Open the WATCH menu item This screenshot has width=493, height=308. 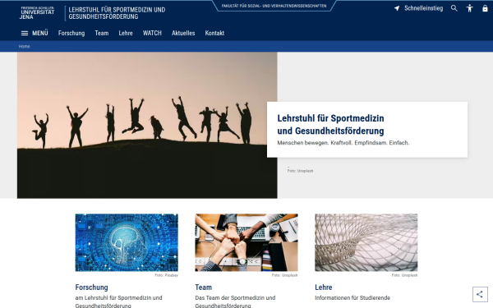point(152,33)
